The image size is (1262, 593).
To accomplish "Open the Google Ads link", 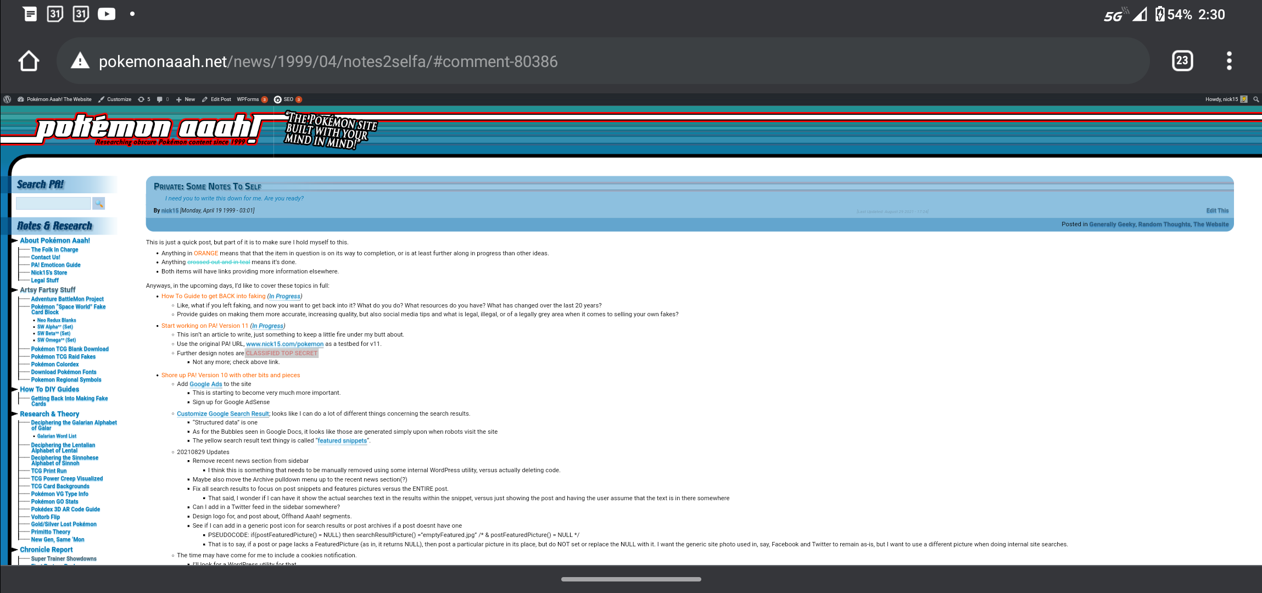I will pyautogui.click(x=205, y=384).
